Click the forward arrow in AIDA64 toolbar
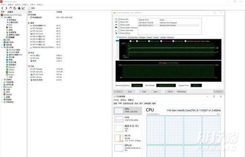245x157 pixels. (x=7, y=8)
